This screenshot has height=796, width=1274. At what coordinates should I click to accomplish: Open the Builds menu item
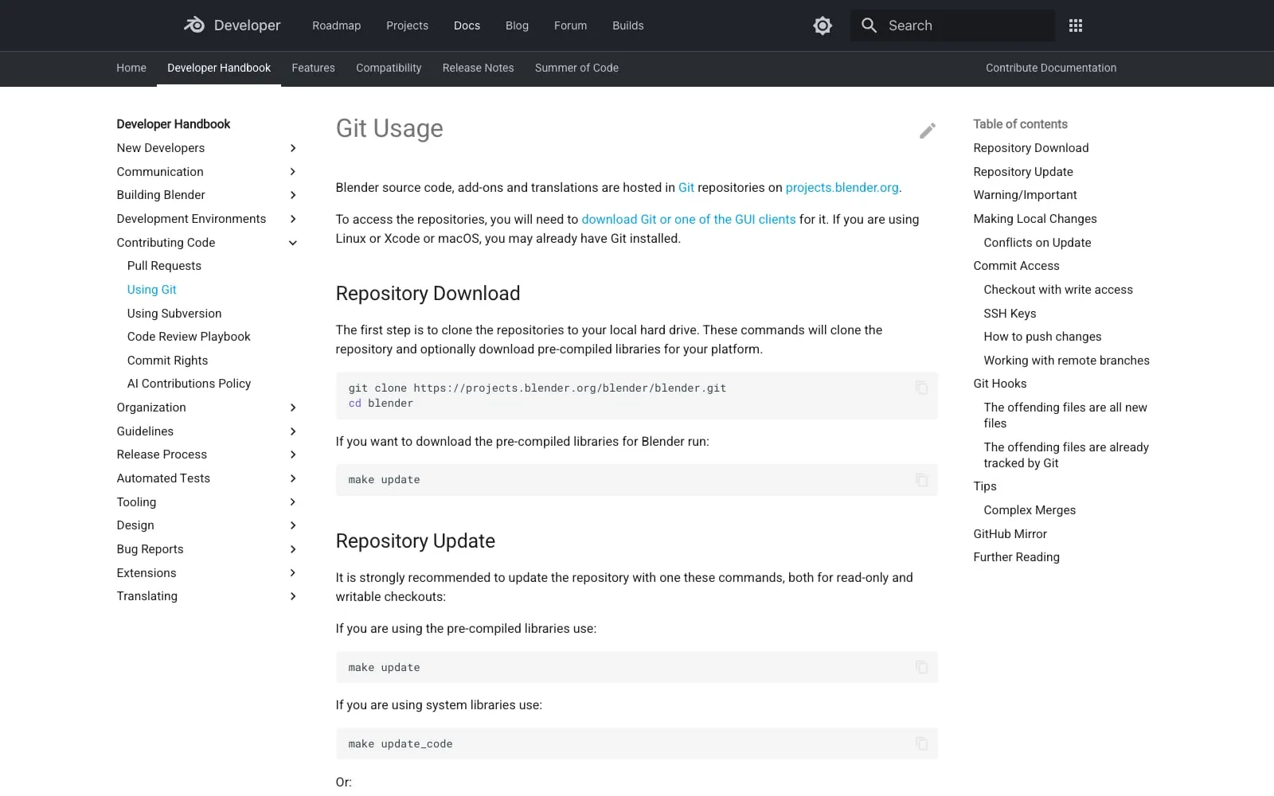click(x=627, y=25)
